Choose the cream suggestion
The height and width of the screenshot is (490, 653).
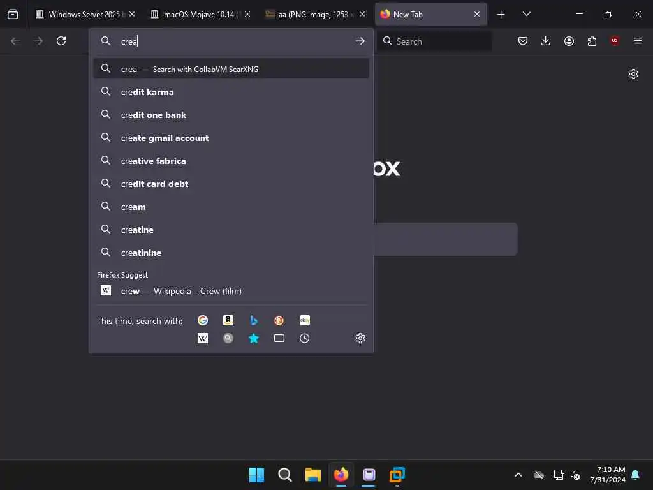tap(231, 207)
